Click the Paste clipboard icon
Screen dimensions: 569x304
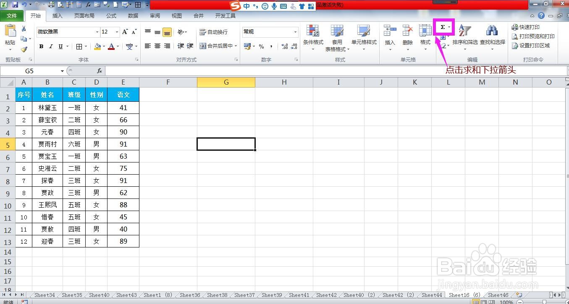(10, 31)
